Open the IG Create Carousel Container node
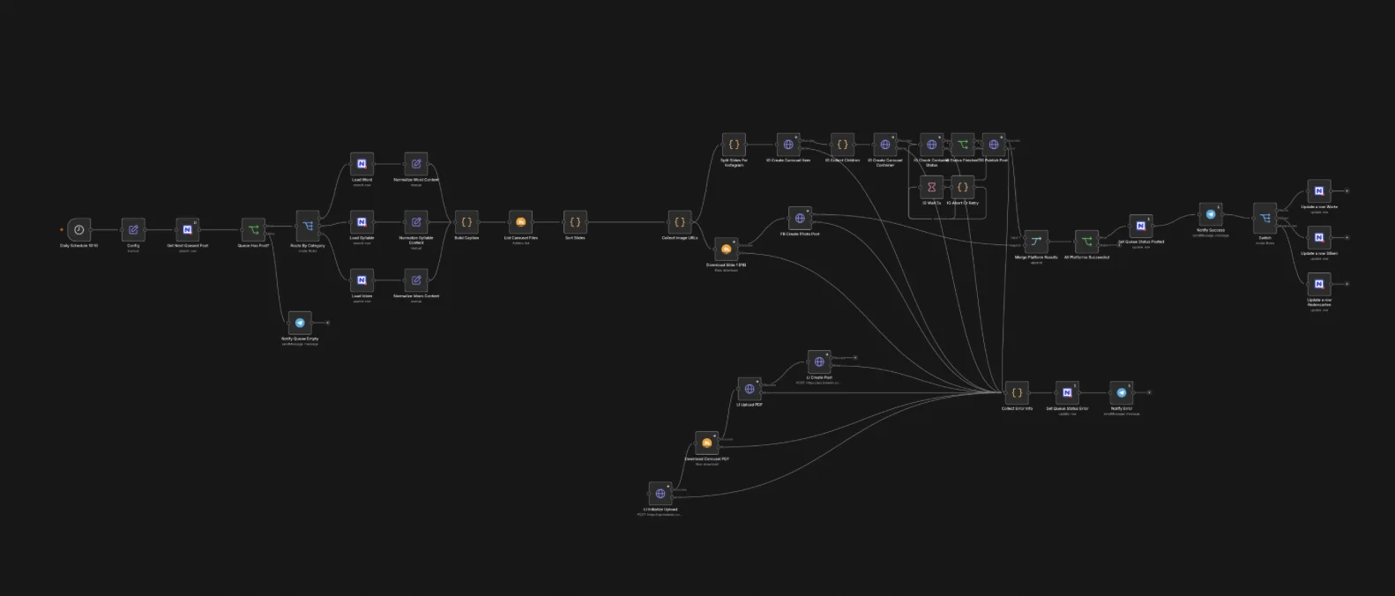This screenshot has width=1395, height=596. click(885, 145)
